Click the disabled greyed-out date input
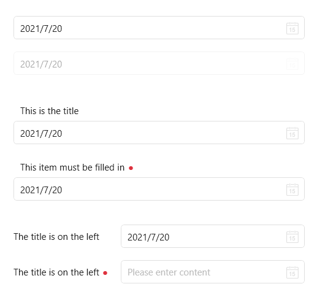Image resolution: width=317 pixels, height=300 pixels. 159,63
